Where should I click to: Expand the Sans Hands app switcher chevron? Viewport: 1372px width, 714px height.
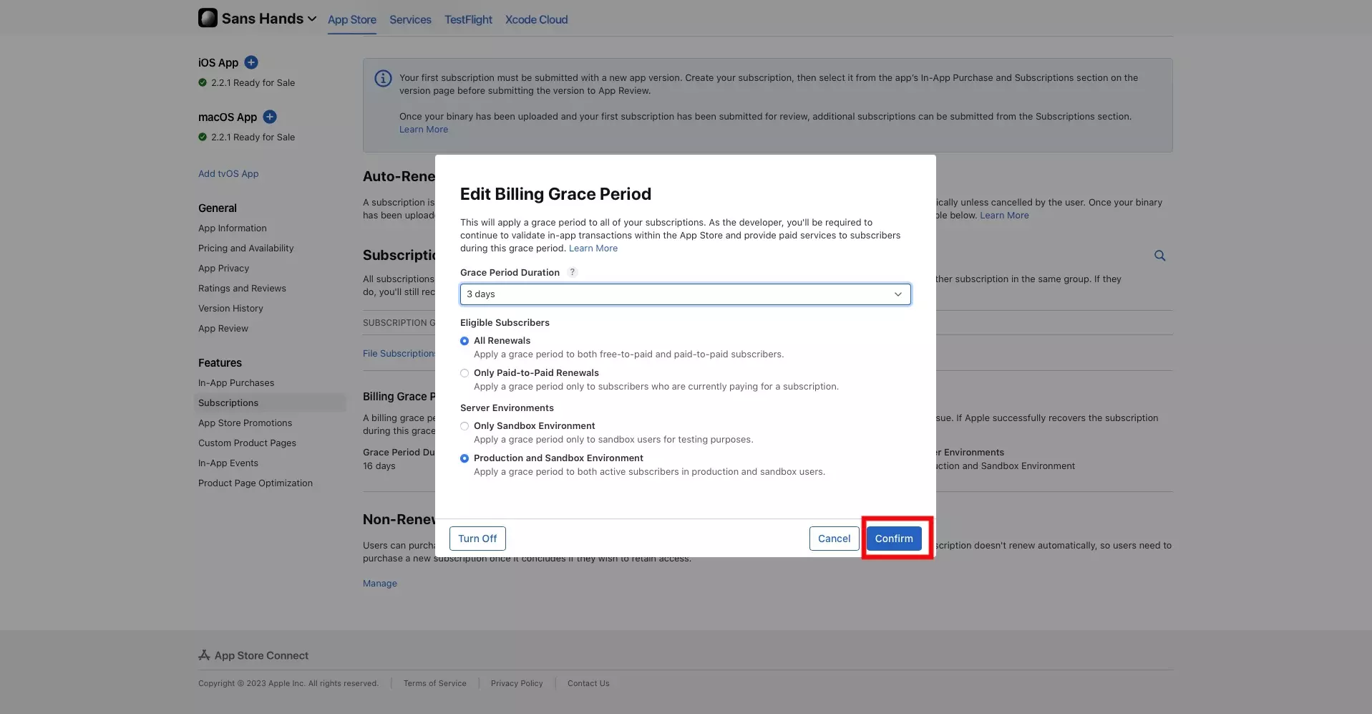click(312, 19)
